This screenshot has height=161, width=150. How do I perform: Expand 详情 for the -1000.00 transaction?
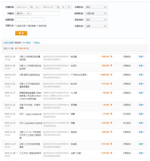click(141, 75)
